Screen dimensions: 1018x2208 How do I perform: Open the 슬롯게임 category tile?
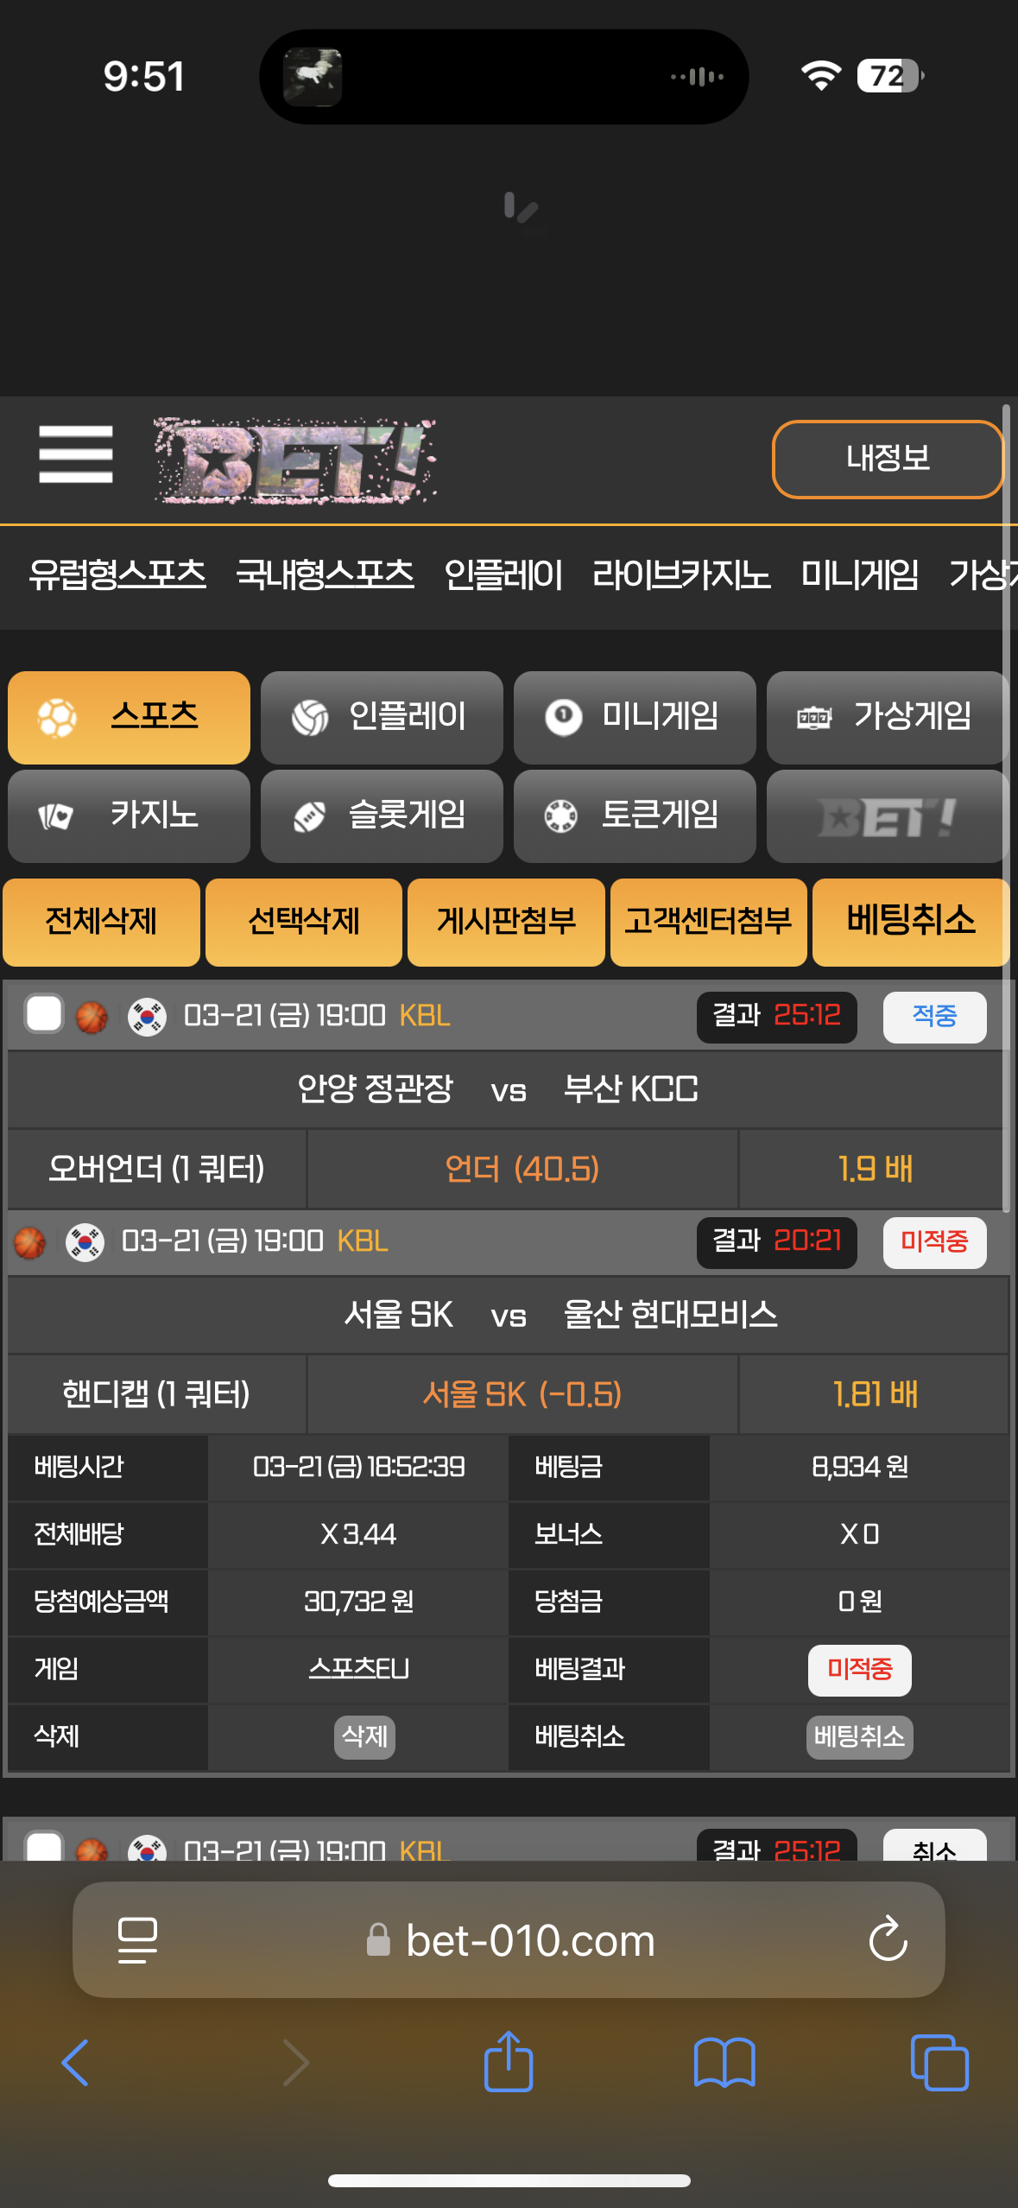tap(382, 815)
